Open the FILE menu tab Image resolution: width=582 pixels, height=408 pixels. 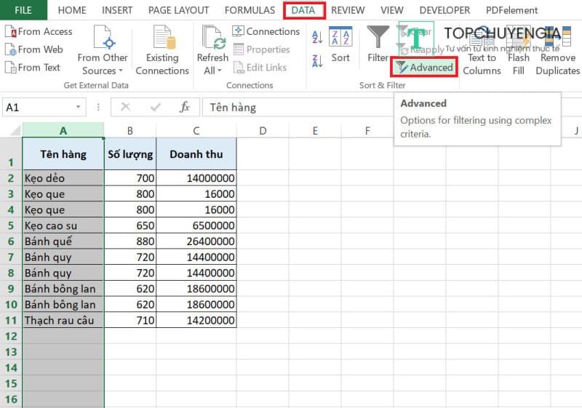tap(23, 10)
